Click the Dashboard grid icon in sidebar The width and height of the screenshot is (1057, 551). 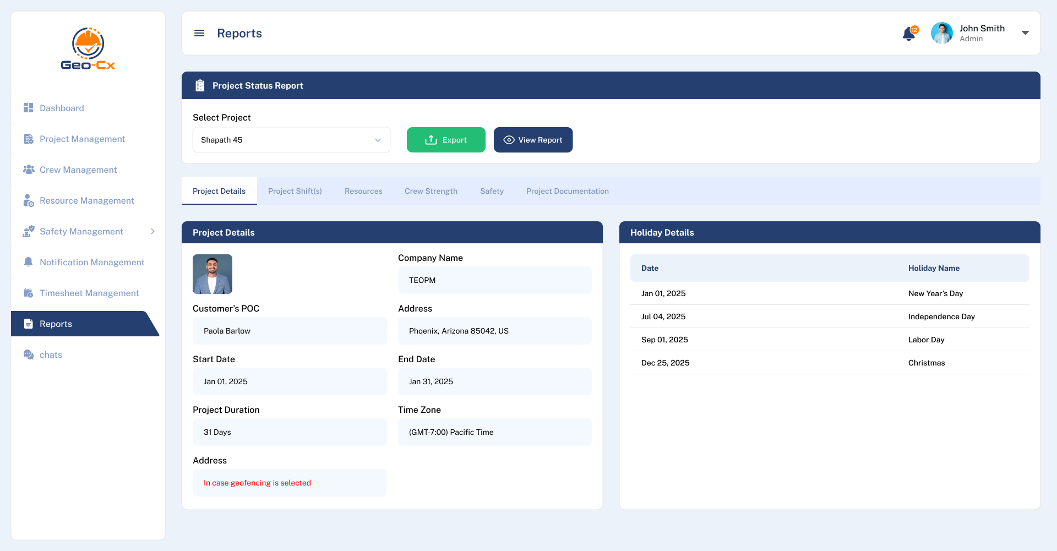[x=29, y=108]
